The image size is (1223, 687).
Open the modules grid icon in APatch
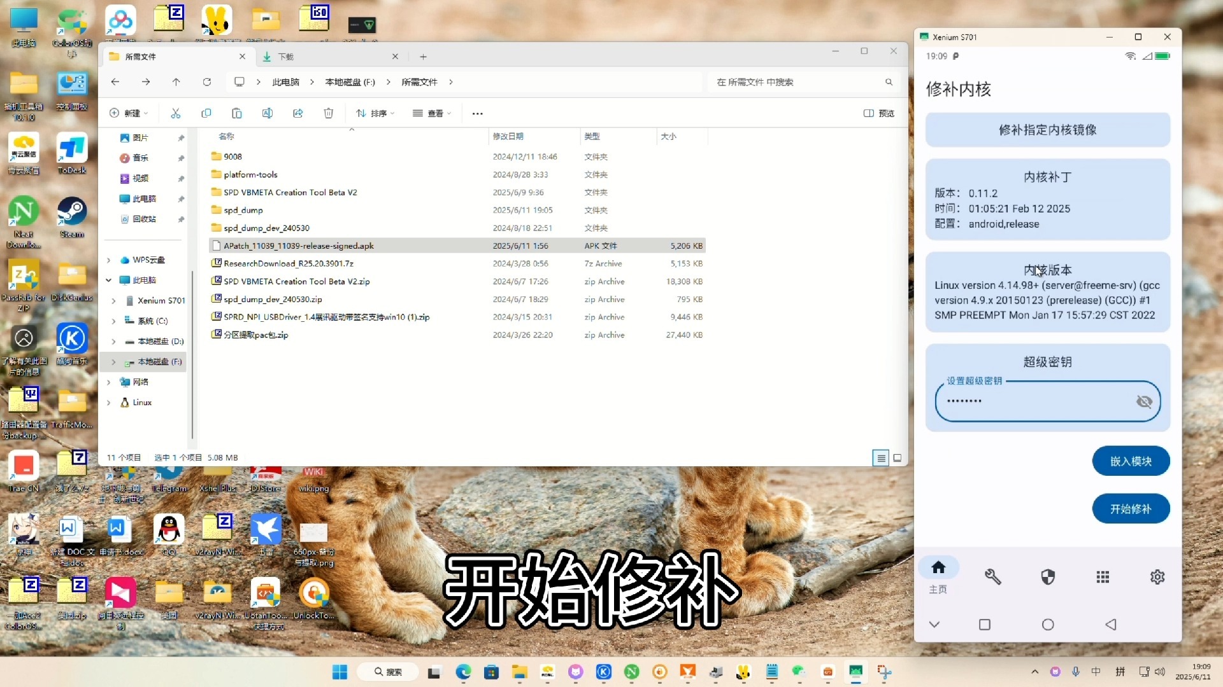(1103, 577)
